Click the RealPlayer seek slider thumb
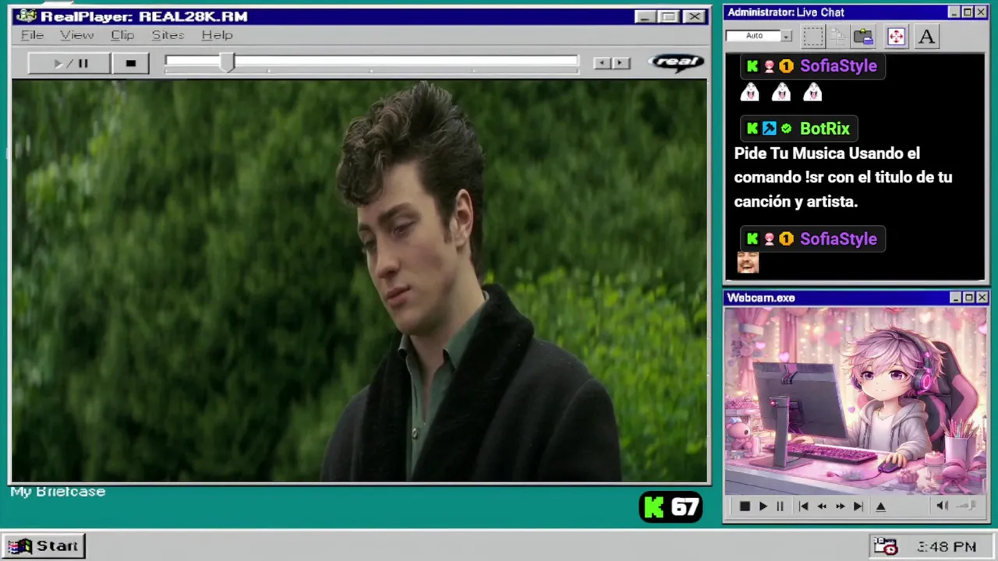The image size is (998, 561). click(227, 63)
